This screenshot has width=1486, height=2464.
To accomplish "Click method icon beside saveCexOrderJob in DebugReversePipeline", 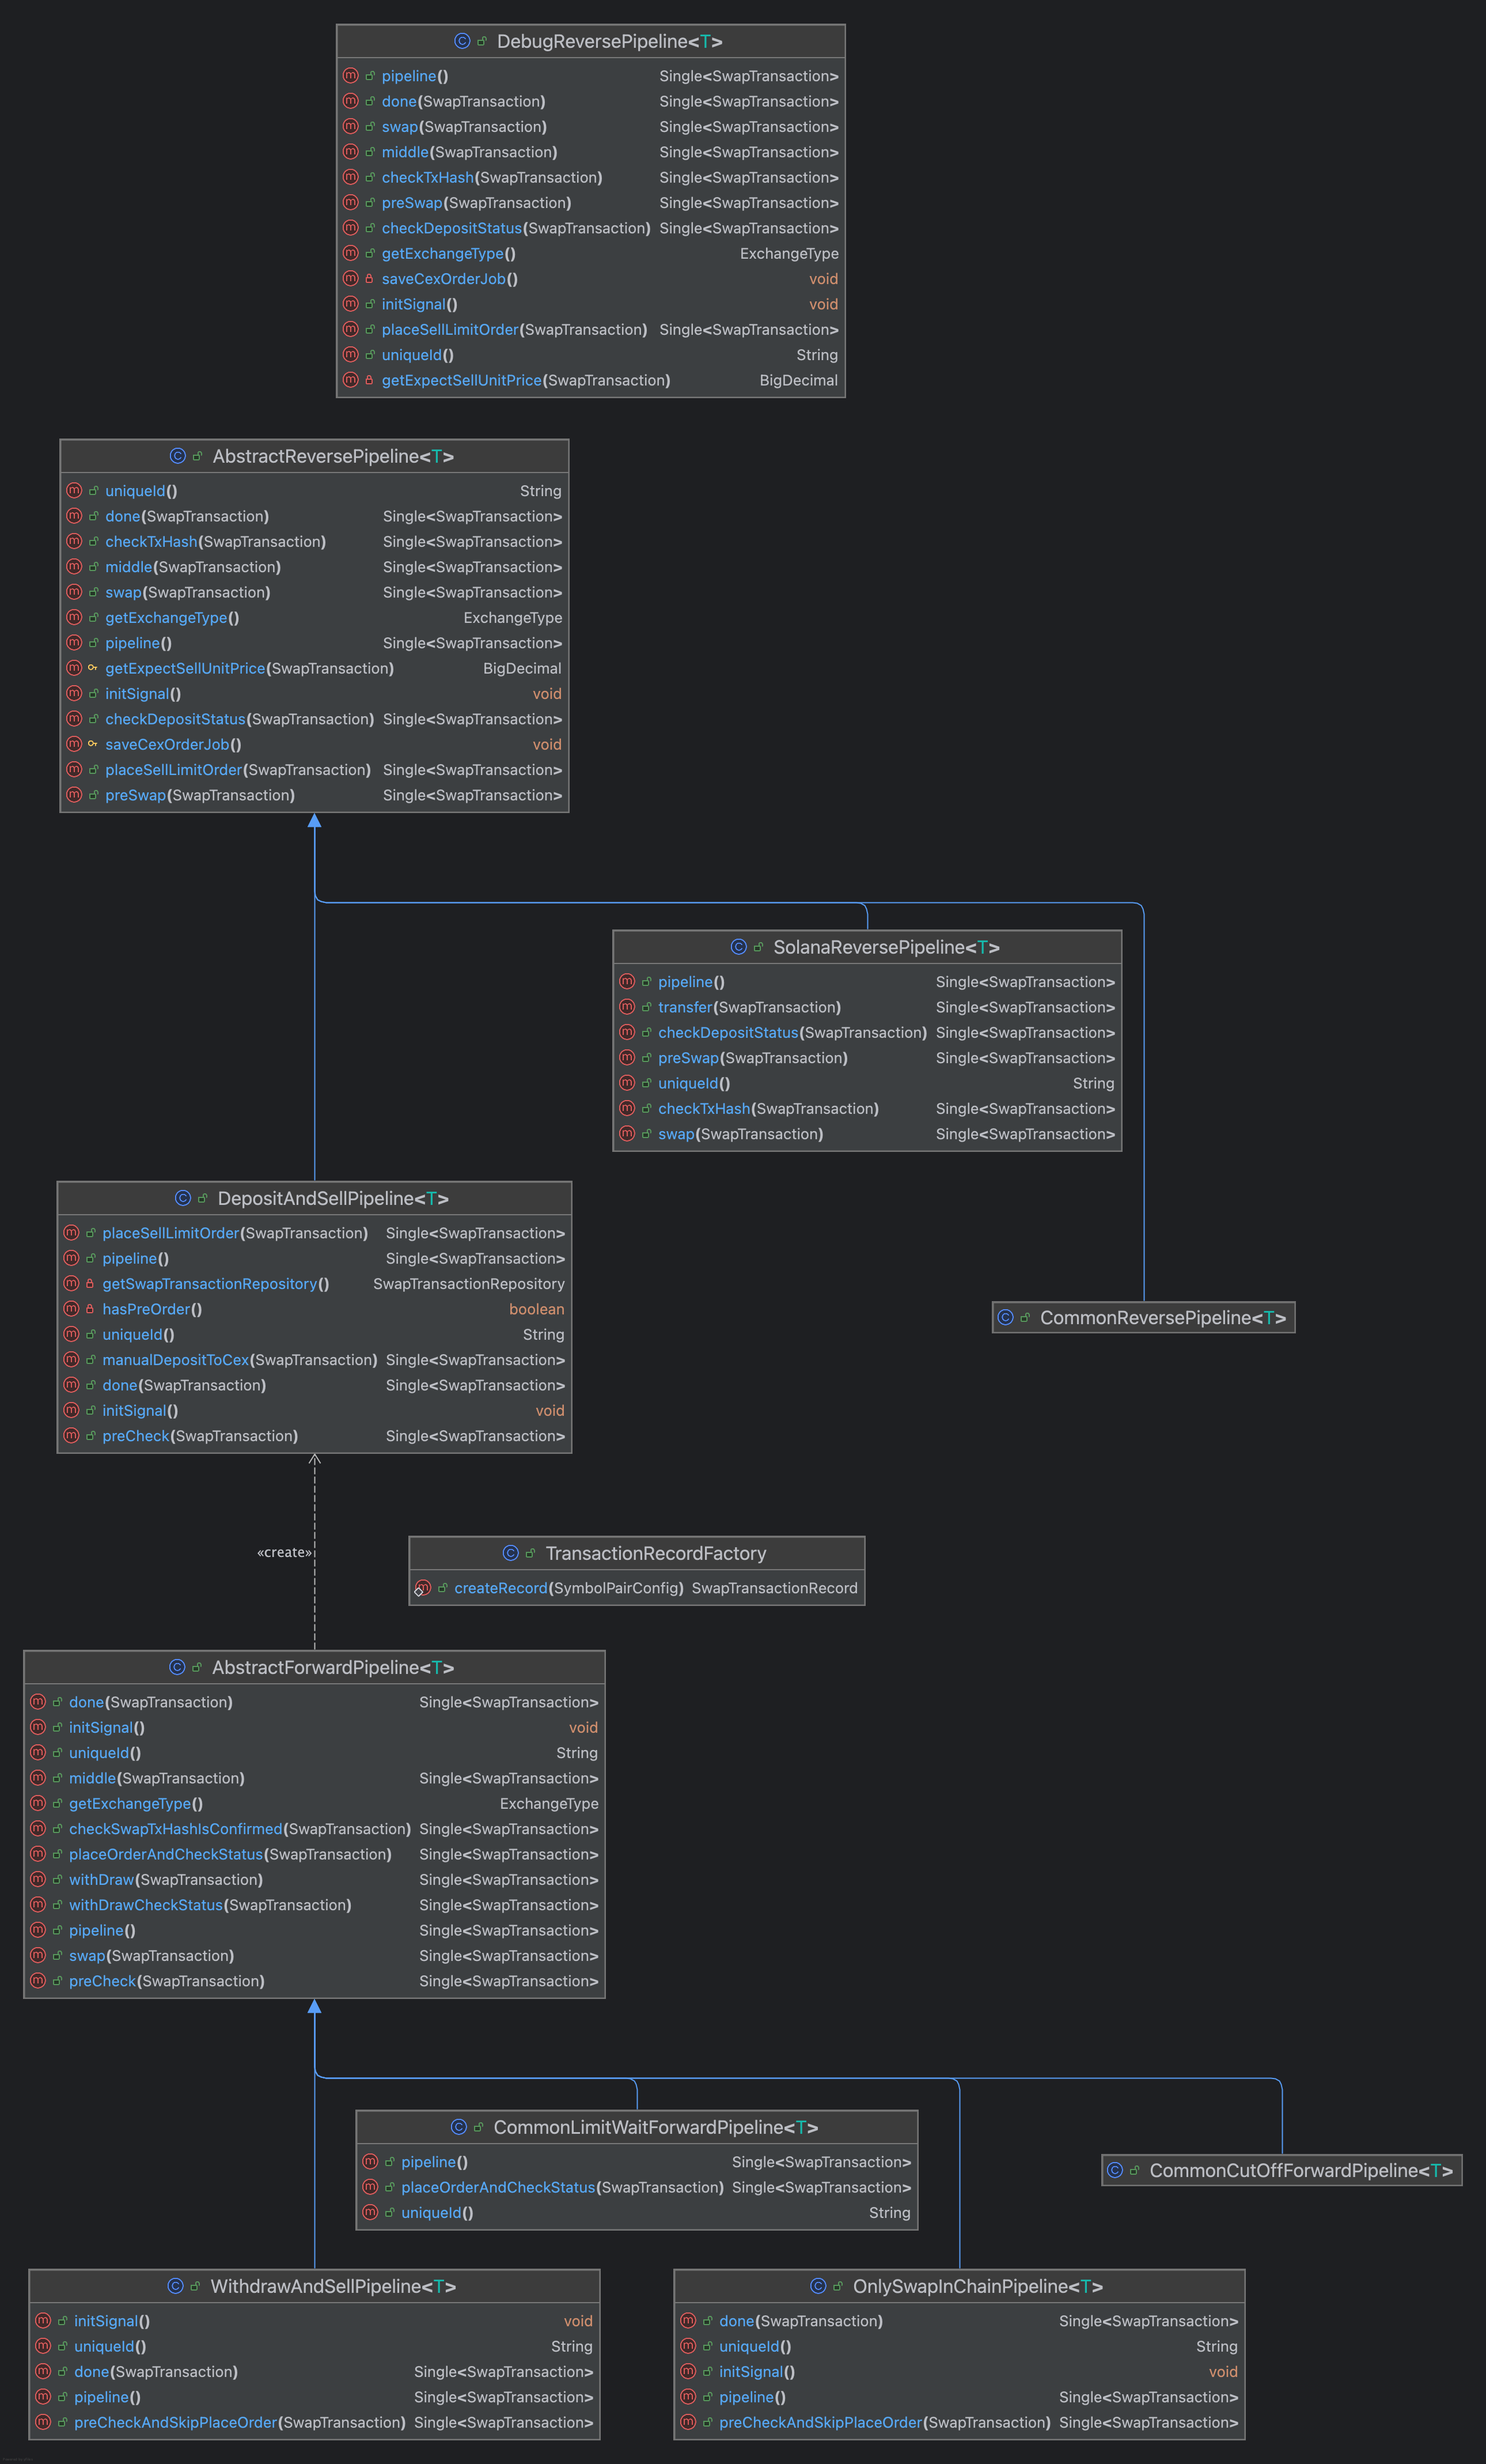I will click(x=351, y=279).
